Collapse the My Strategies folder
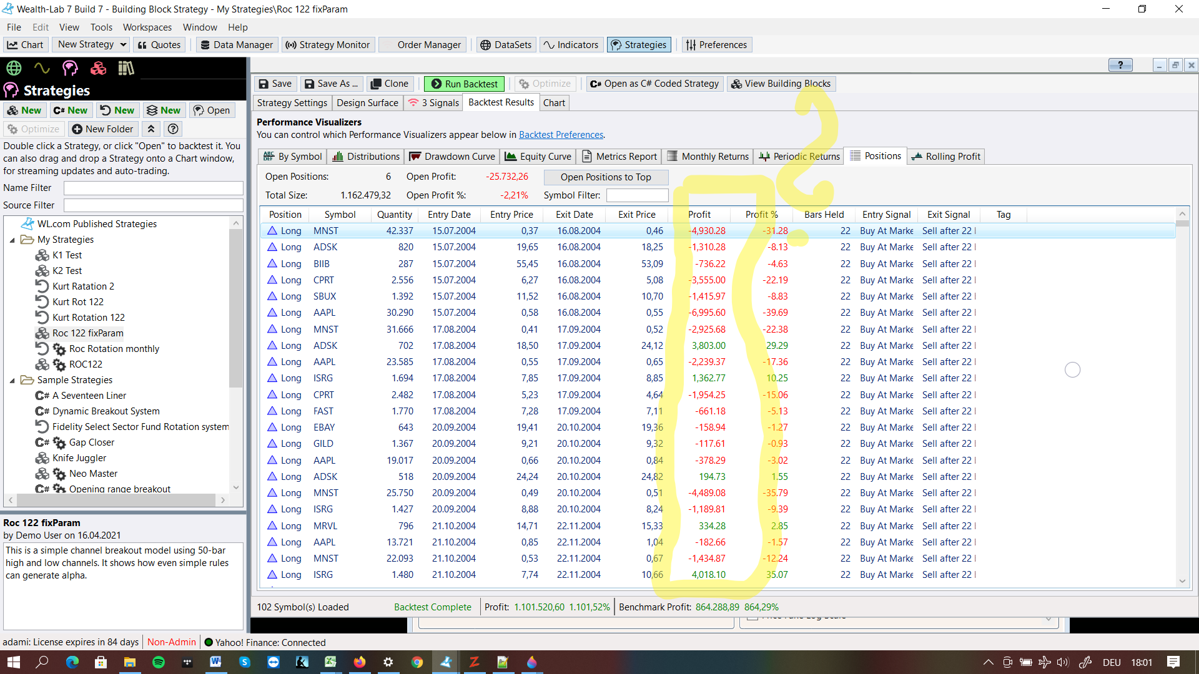The height and width of the screenshot is (674, 1199). (x=12, y=240)
